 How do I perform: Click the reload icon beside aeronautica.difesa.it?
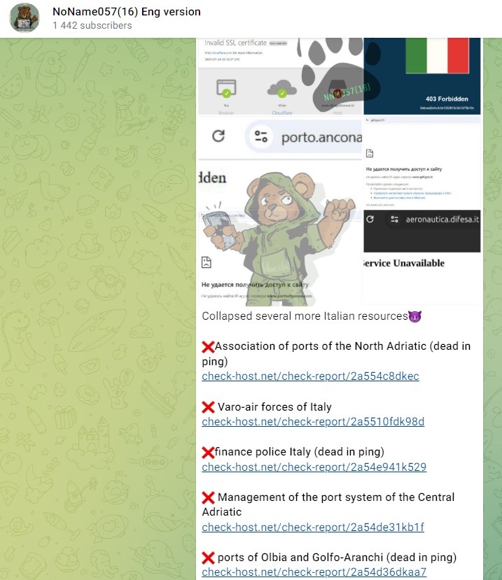(370, 220)
